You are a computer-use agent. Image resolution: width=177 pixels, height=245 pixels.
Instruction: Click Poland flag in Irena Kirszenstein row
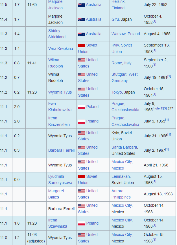[x=81, y=121]
